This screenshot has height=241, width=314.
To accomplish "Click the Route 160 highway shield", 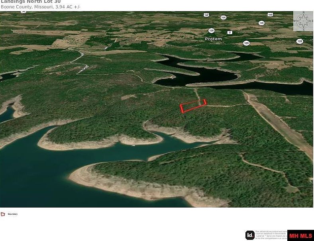I will (x=270, y=15).
